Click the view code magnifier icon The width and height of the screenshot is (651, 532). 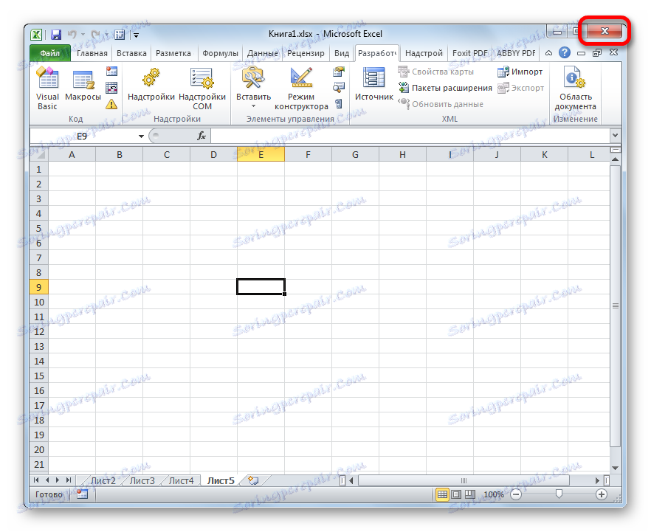click(x=339, y=88)
